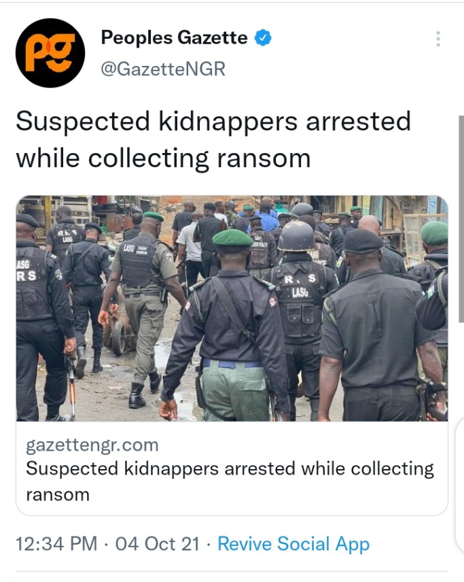This screenshot has width=464, height=582.
Task: Click the 12:34 PM timestamp
Action: point(56,544)
